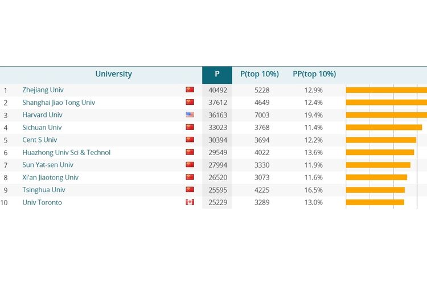Select P value 25229
The width and height of the screenshot is (427, 285).
pos(218,202)
